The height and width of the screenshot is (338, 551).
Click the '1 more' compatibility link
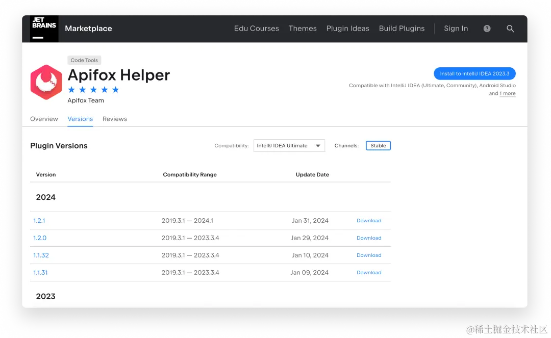click(508, 93)
